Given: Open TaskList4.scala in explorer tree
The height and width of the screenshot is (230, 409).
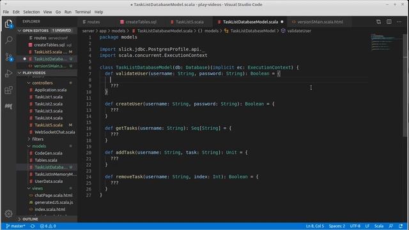Looking at the screenshot, I should pyautogui.click(x=49, y=118).
